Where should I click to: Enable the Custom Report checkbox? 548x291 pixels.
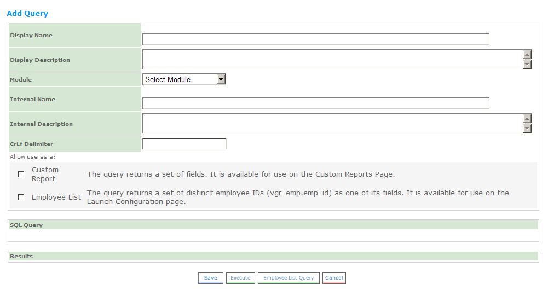[21, 174]
